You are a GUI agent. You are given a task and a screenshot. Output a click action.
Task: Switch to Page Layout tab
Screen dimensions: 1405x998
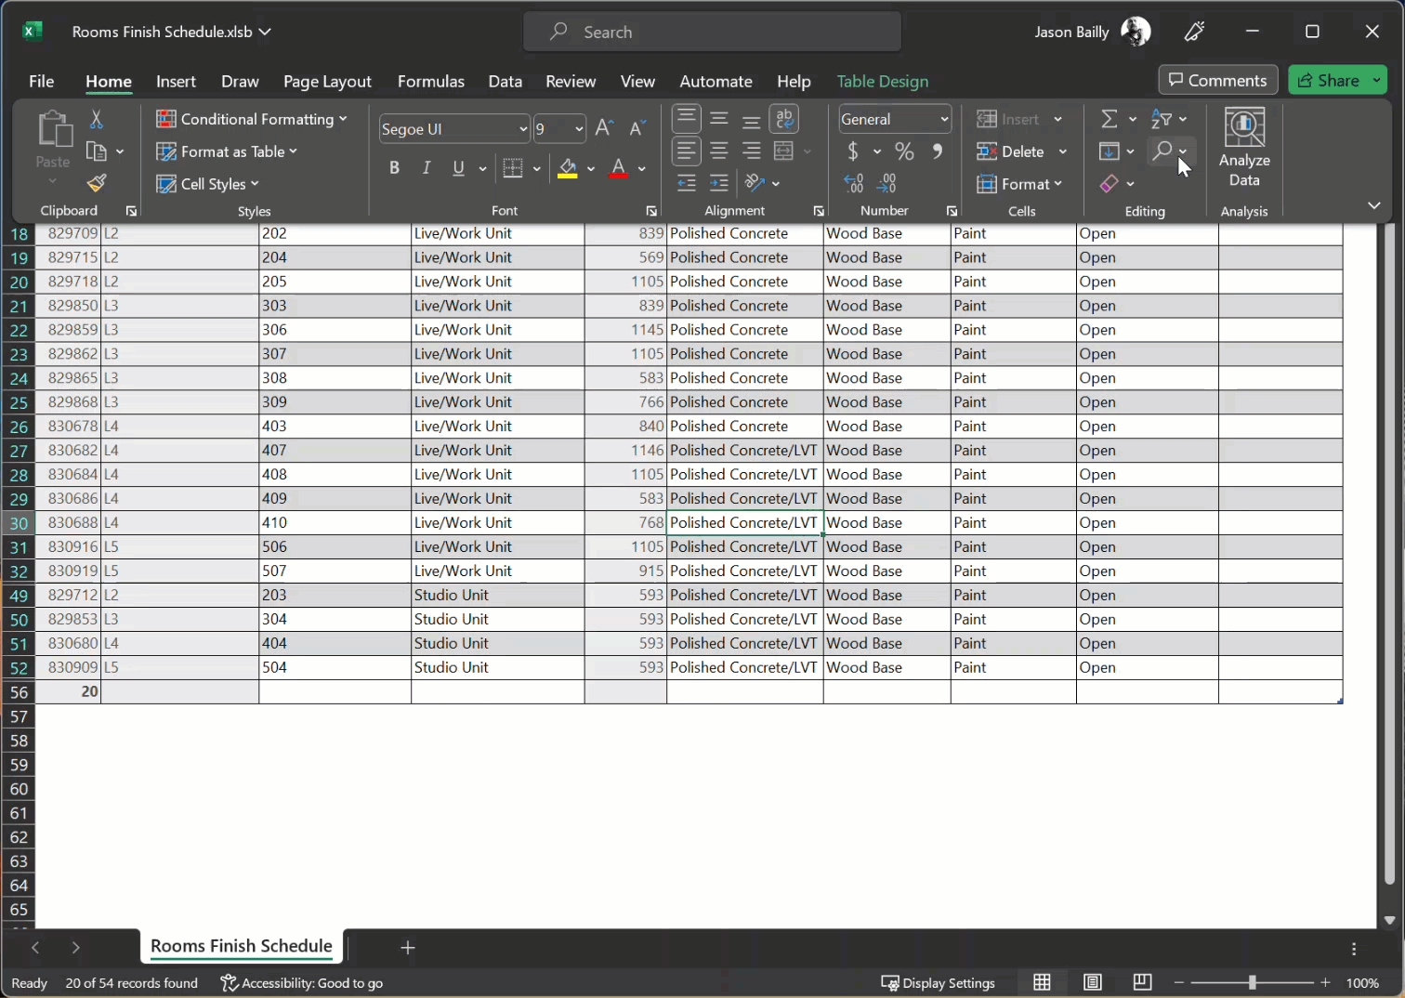pos(327,81)
